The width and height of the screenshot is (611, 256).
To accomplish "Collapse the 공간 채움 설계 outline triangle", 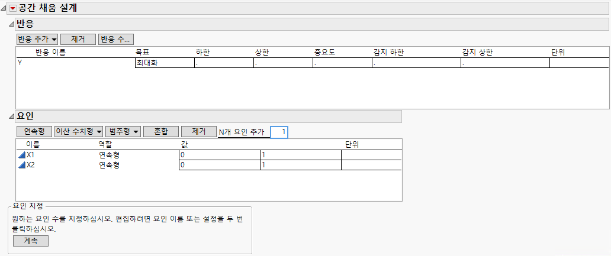I will (4, 8).
